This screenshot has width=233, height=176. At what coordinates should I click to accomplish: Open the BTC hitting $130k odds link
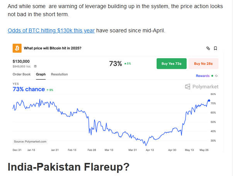coord(51,30)
